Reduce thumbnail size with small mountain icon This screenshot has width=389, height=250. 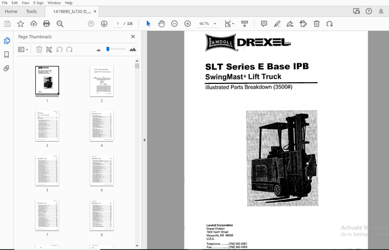(x=99, y=49)
